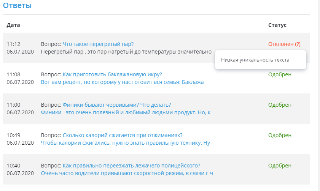The height and width of the screenshot is (191, 320).
Task: Open answer starting 'Очень часто водители'
Action: 127,173
